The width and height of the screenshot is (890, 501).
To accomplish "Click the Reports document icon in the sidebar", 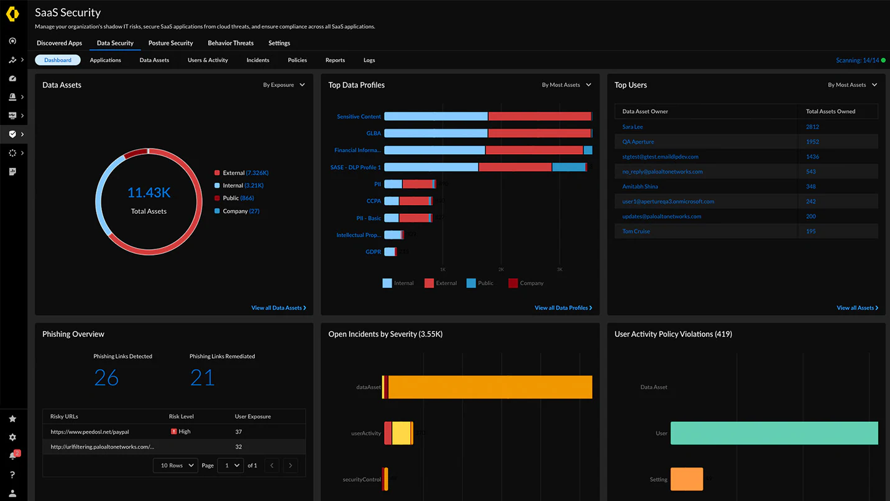I will click(12, 171).
